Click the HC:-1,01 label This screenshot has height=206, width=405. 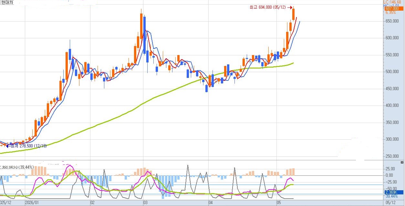coord(391,5)
